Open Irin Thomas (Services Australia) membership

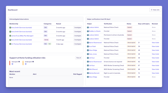(x=22, y=44)
